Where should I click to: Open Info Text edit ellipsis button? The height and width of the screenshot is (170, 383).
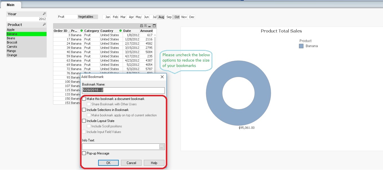pyautogui.click(x=162, y=147)
